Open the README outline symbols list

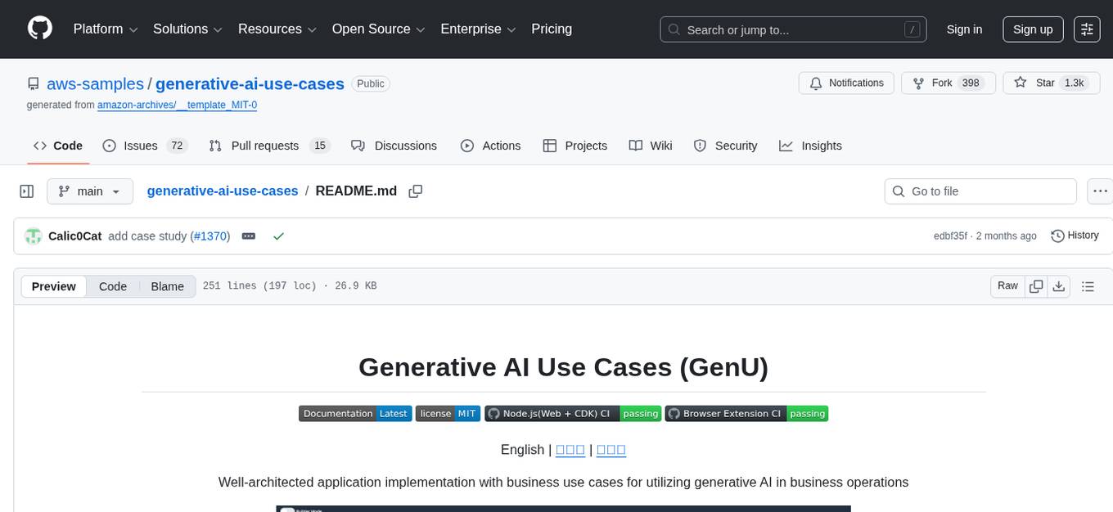coord(1088,286)
